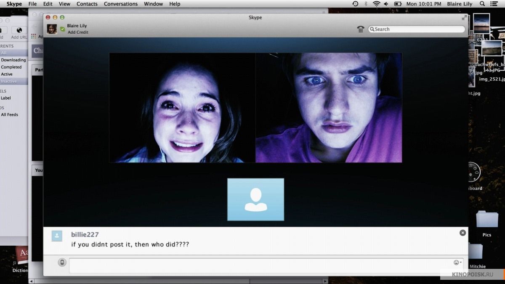Open the emoticon picker dropdown
The width and height of the screenshot is (505, 284).
(x=457, y=263)
